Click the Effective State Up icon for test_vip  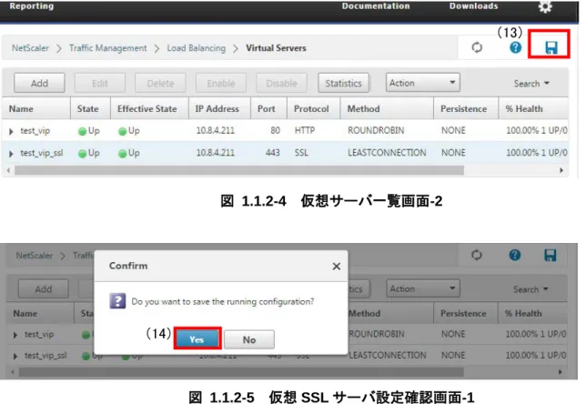point(122,131)
